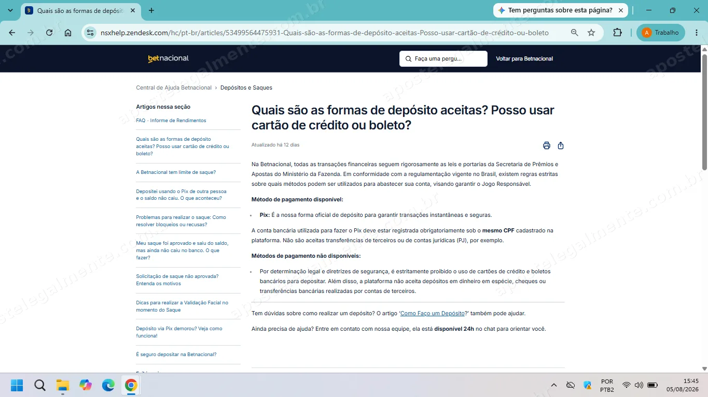The image size is (708, 397).
Task: Open 'FAQ - Informe de Rendimentos' article
Action: pyautogui.click(x=171, y=121)
